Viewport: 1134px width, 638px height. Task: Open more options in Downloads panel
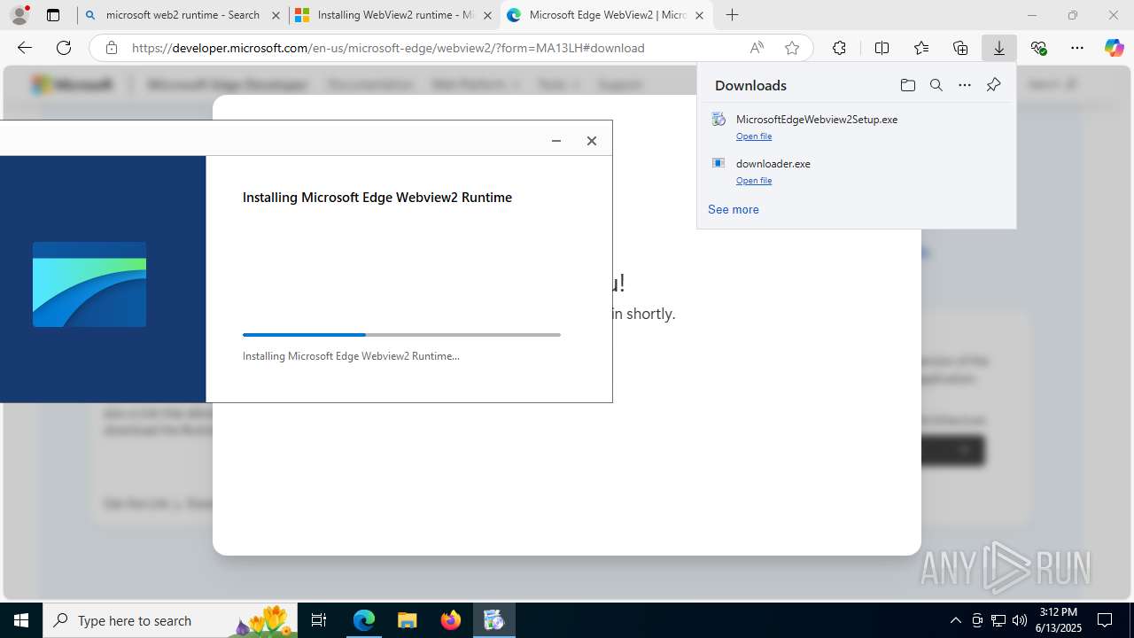click(x=965, y=85)
